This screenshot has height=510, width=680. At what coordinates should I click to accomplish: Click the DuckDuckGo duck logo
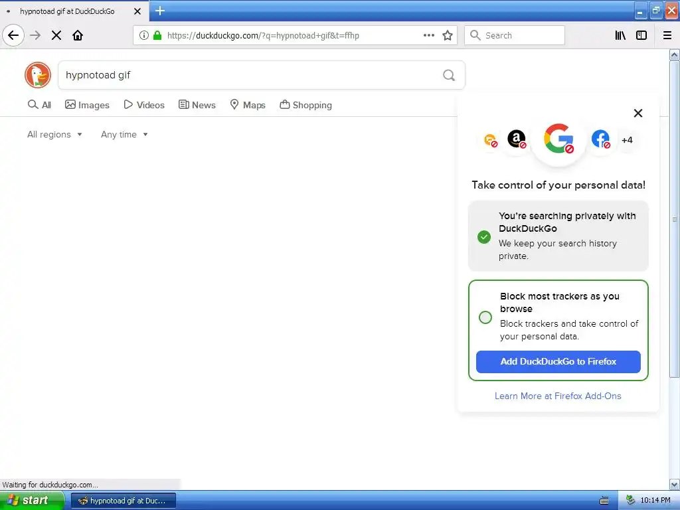click(x=38, y=75)
